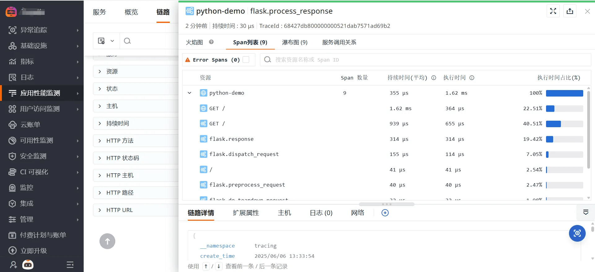595x272 pixels.
Task: Click the duration info icon
Action: (x=434, y=78)
